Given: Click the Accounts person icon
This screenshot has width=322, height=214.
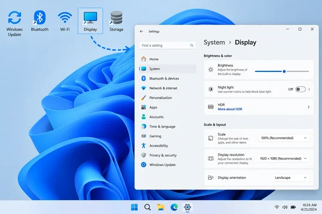Looking at the screenshot, I should pos(144,116).
